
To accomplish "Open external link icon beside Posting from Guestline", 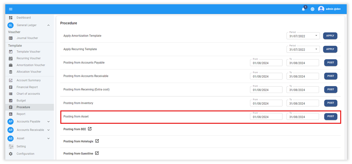I will 97,153.
